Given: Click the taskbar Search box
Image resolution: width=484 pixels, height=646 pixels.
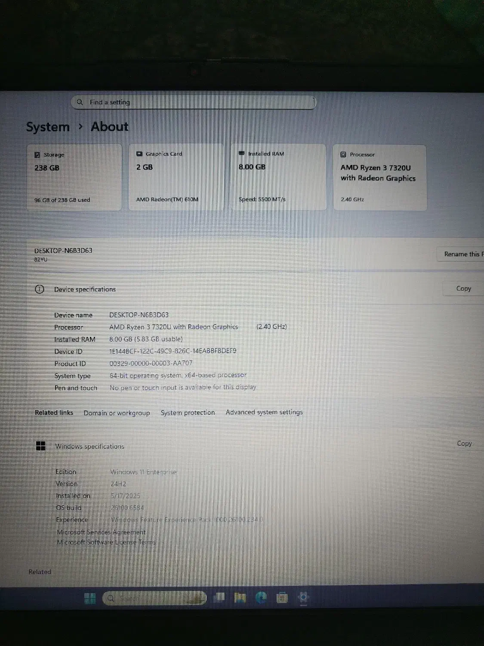Looking at the screenshot, I should (154, 598).
